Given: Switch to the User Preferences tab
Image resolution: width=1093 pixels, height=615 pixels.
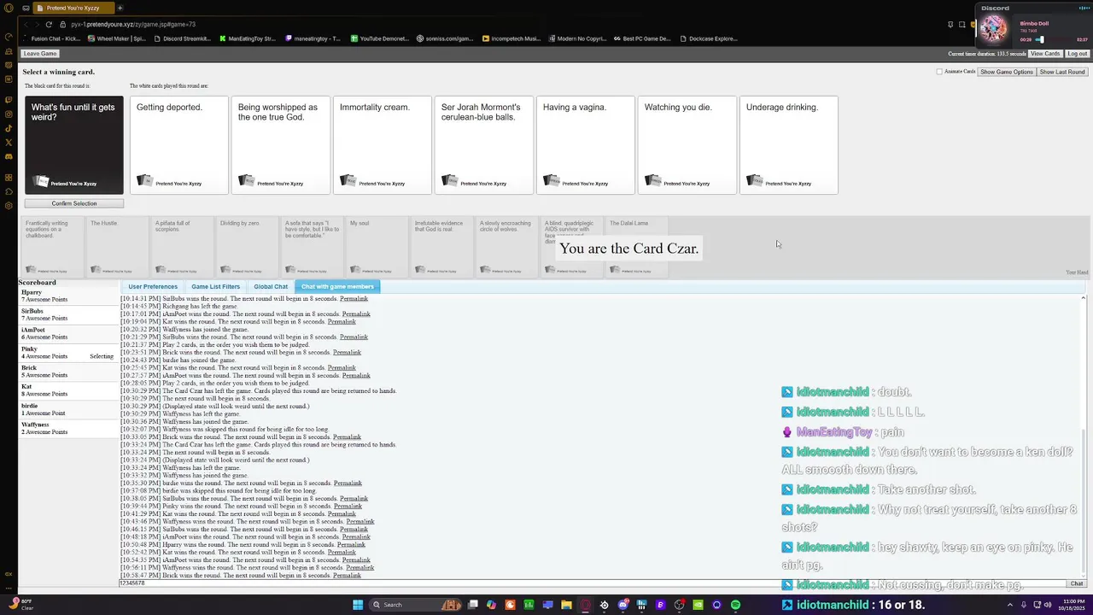Looking at the screenshot, I should pos(153,287).
